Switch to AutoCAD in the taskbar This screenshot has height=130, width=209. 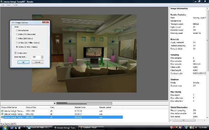pos(39,128)
